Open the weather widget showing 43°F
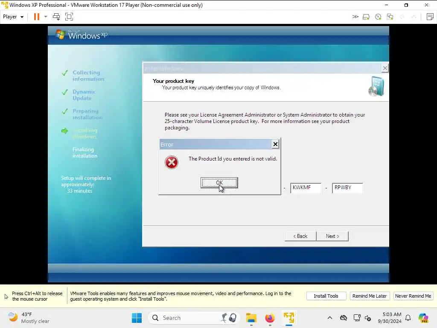Screen dimensions: 437x328 [29, 318]
